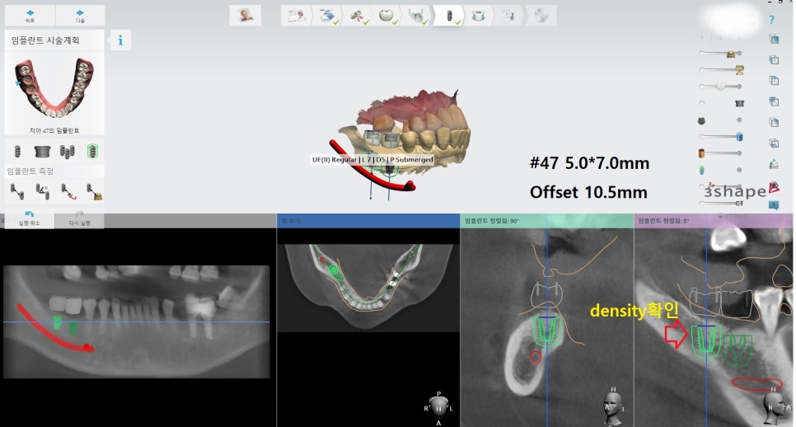Open the blue info icon beside the panel title
This screenshot has height=427, width=796.
point(120,40)
